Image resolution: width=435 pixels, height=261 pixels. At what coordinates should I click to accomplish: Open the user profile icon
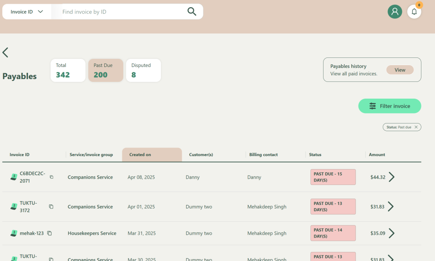coord(395,12)
